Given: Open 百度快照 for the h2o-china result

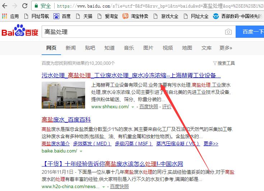Looking at the screenshot, I should tap(119, 186).
